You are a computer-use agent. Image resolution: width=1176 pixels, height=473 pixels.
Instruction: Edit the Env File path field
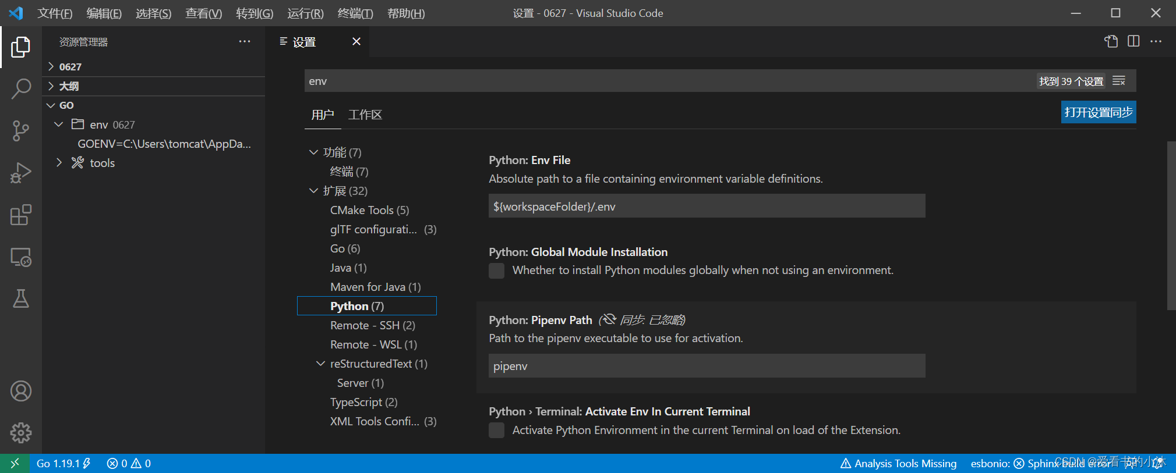(707, 206)
